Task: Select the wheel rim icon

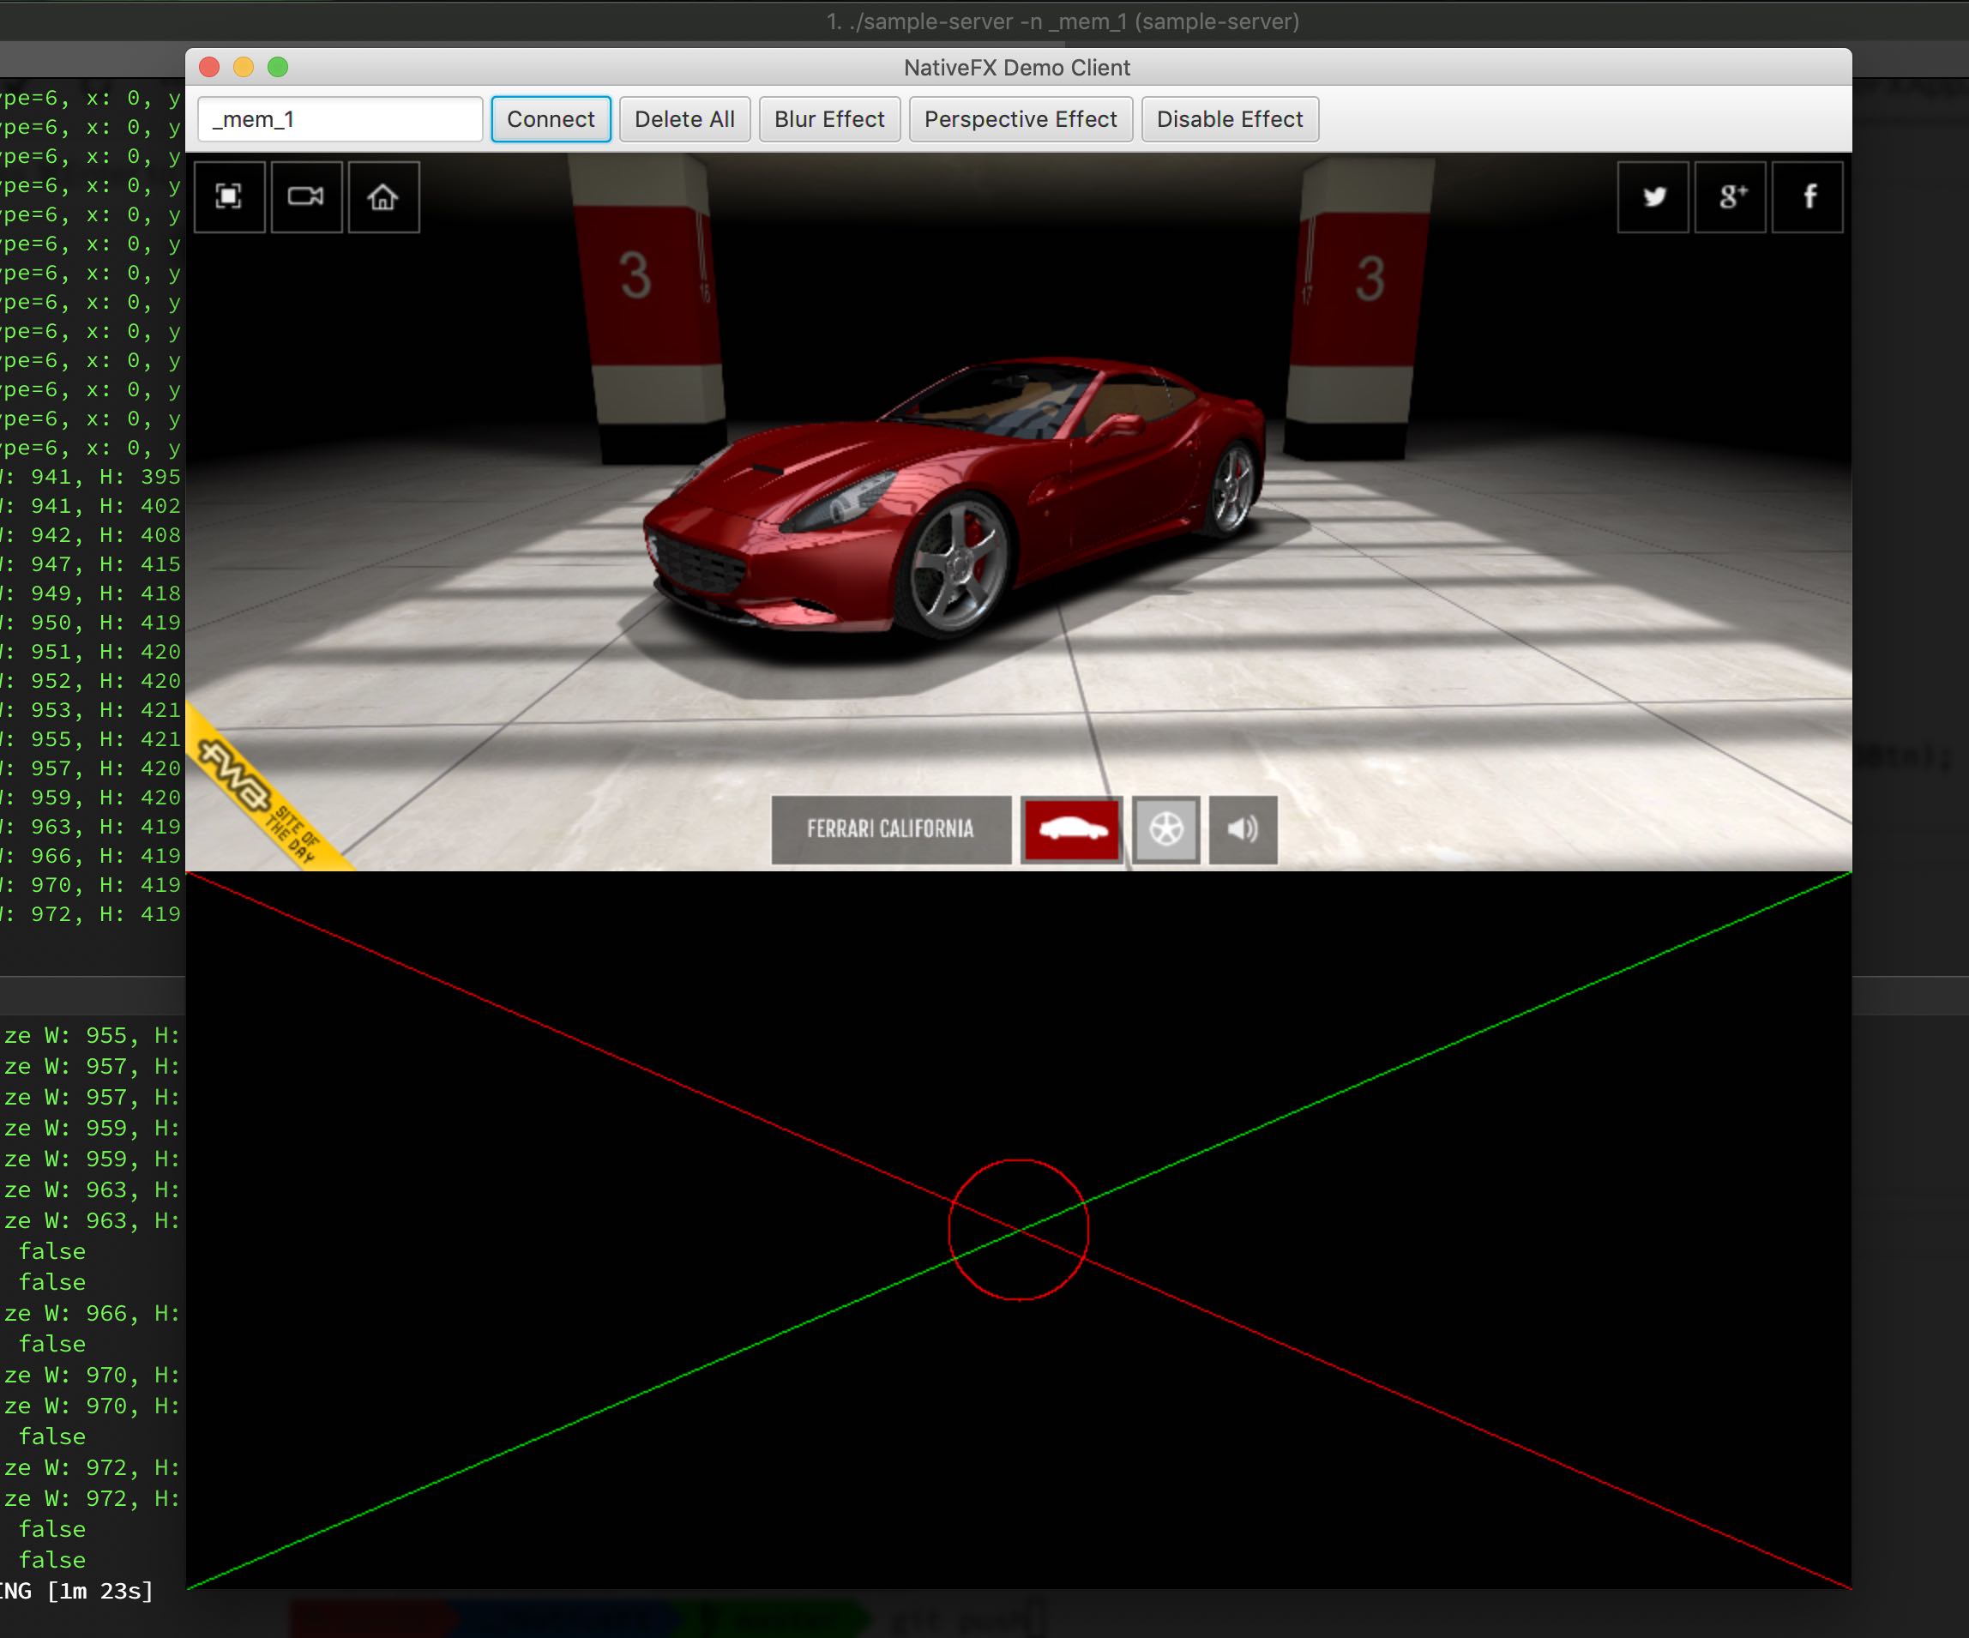Action: [1166, 830]
